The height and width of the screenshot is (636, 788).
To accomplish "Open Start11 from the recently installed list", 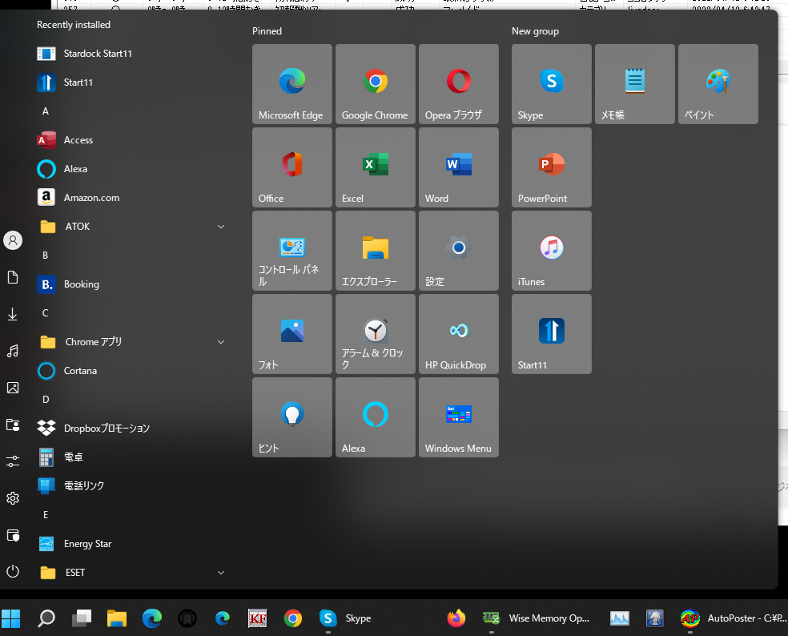I will (x=131, y=83).
